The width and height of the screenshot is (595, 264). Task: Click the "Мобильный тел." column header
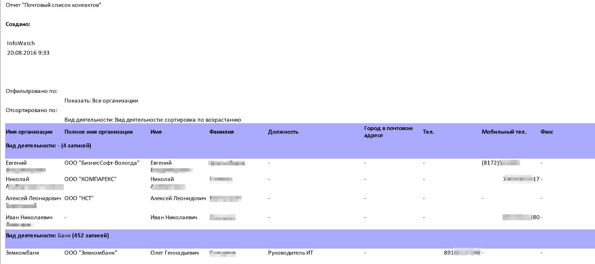click(504, 132)
